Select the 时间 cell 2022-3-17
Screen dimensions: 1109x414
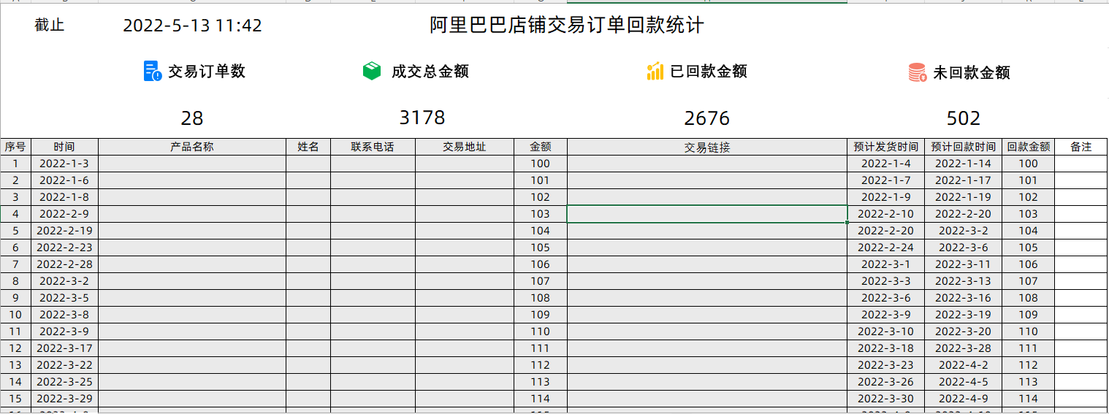tap(64, 348)
